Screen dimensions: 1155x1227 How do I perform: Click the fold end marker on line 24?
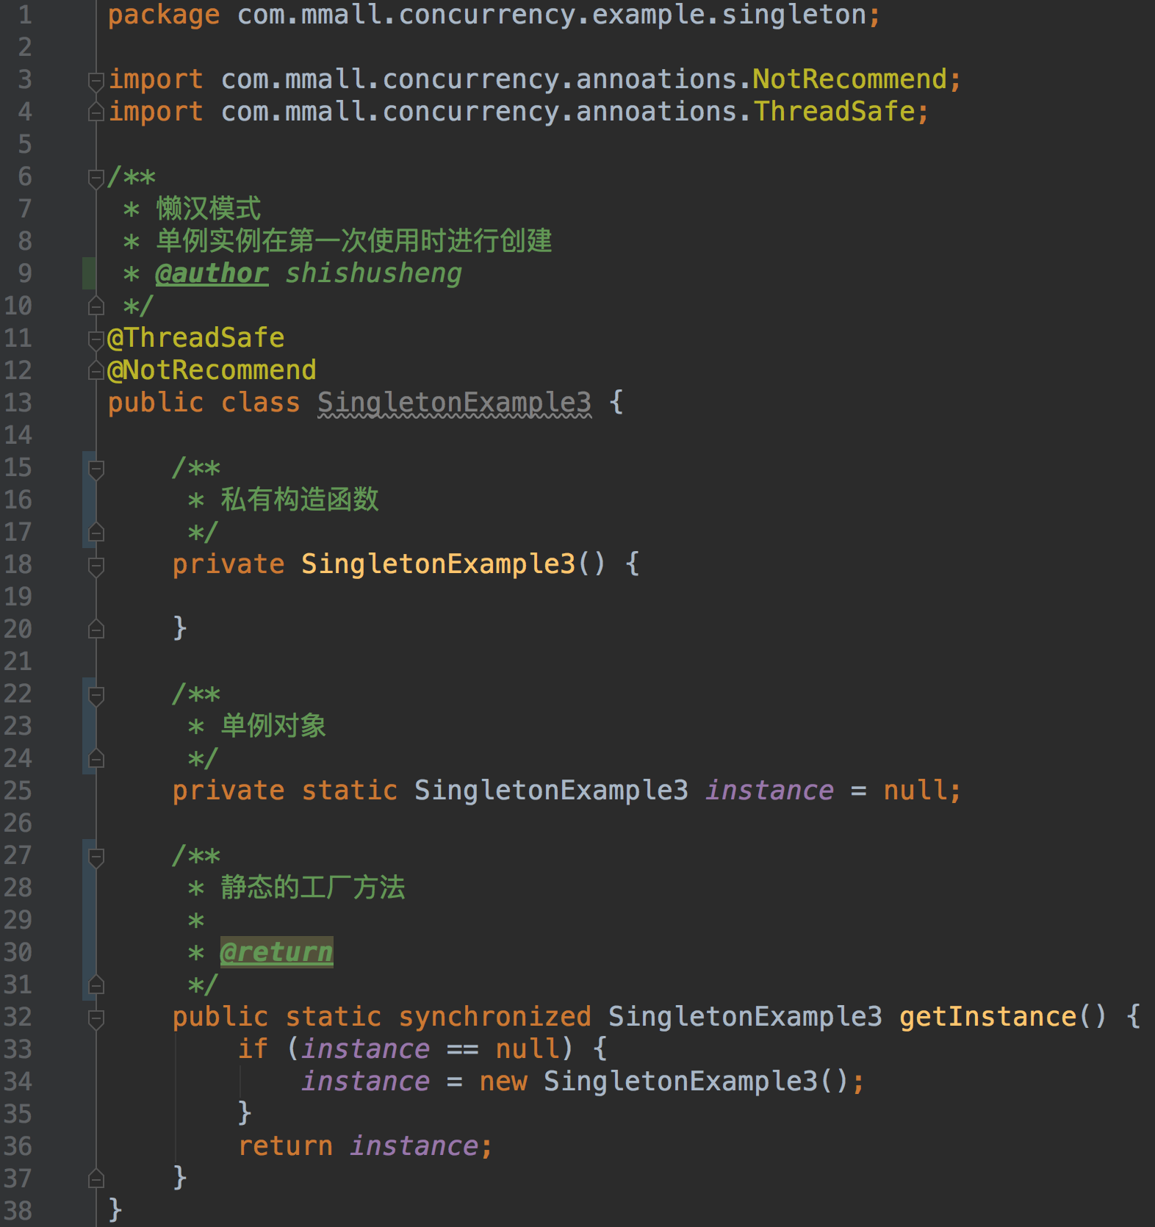(x=96, y=759)
